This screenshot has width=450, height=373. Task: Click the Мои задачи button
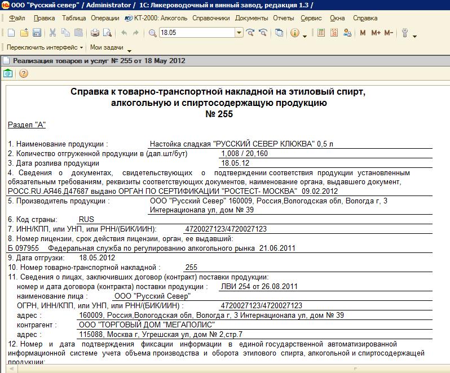[x=107, y=47]
